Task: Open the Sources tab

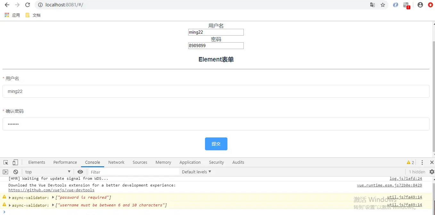Action: [x=140, y=162]
